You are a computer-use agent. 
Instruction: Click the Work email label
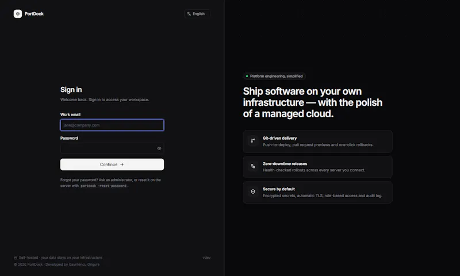point(70,114)
